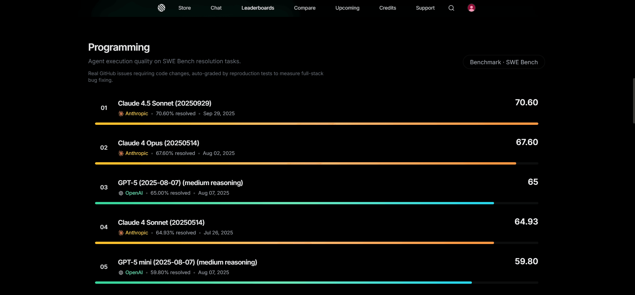Open Claude 4 Opus (20250514) entry
This screenshot has width=635, height=295.
click(159, 143)
